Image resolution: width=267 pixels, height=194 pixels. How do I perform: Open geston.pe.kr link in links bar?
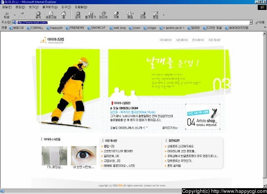click(x=172, y=28)
